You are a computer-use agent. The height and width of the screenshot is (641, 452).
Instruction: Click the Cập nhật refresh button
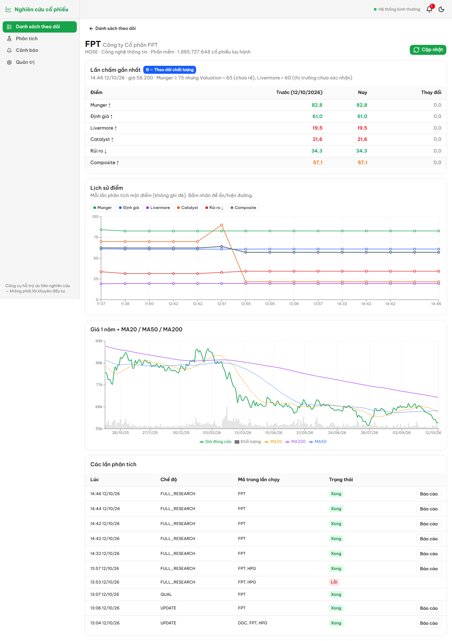428,50
